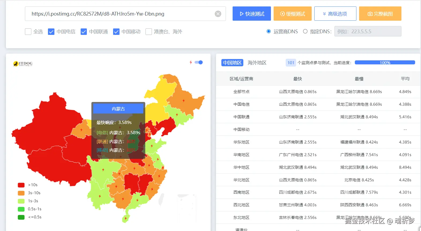Click the red >10s legend swatch

[21, 185]
